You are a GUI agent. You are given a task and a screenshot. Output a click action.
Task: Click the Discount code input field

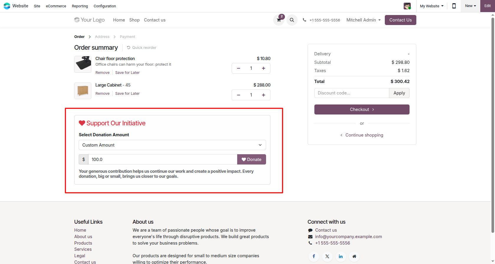(352, 93)
